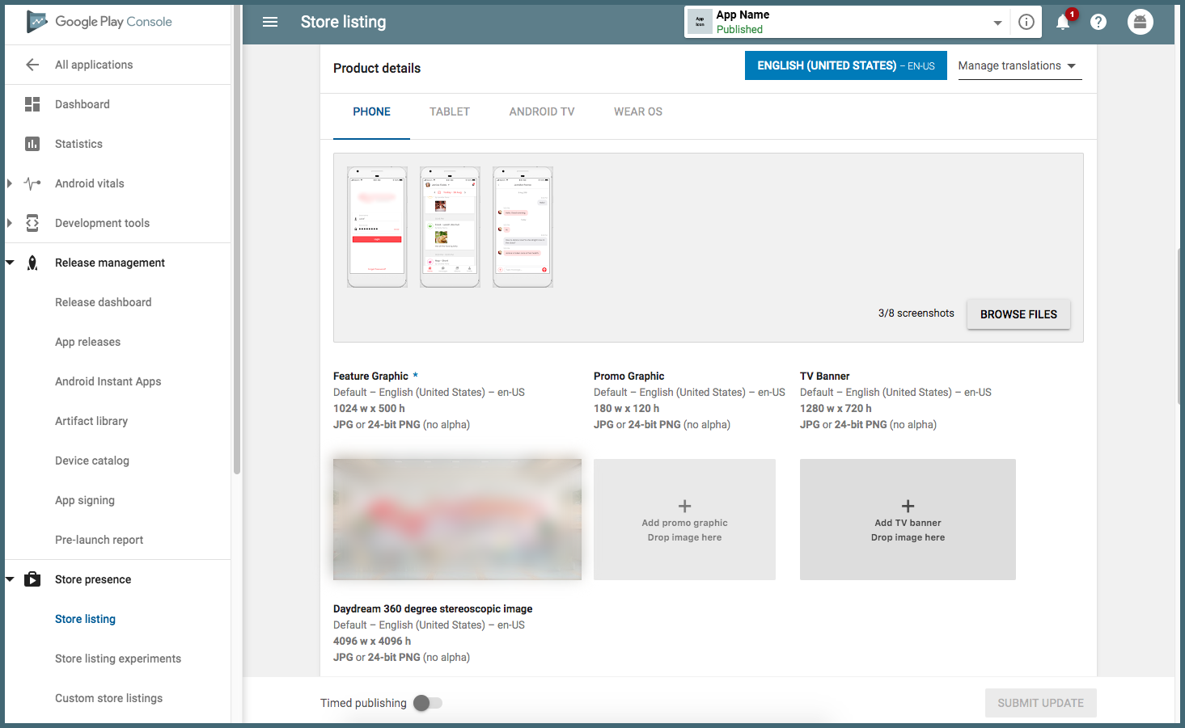The width and height of the screenshot is (1185, 728).
Task: Open Store listing experiments in sidebar
Action: [x=118, y=659]
